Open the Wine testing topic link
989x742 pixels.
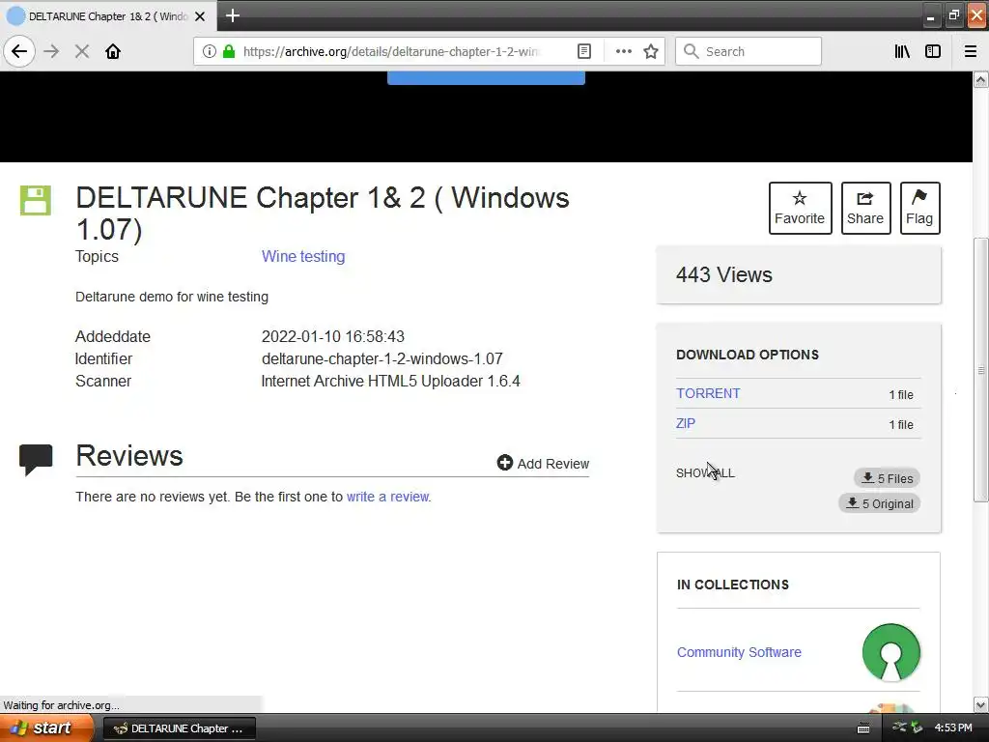click(303, 256)
